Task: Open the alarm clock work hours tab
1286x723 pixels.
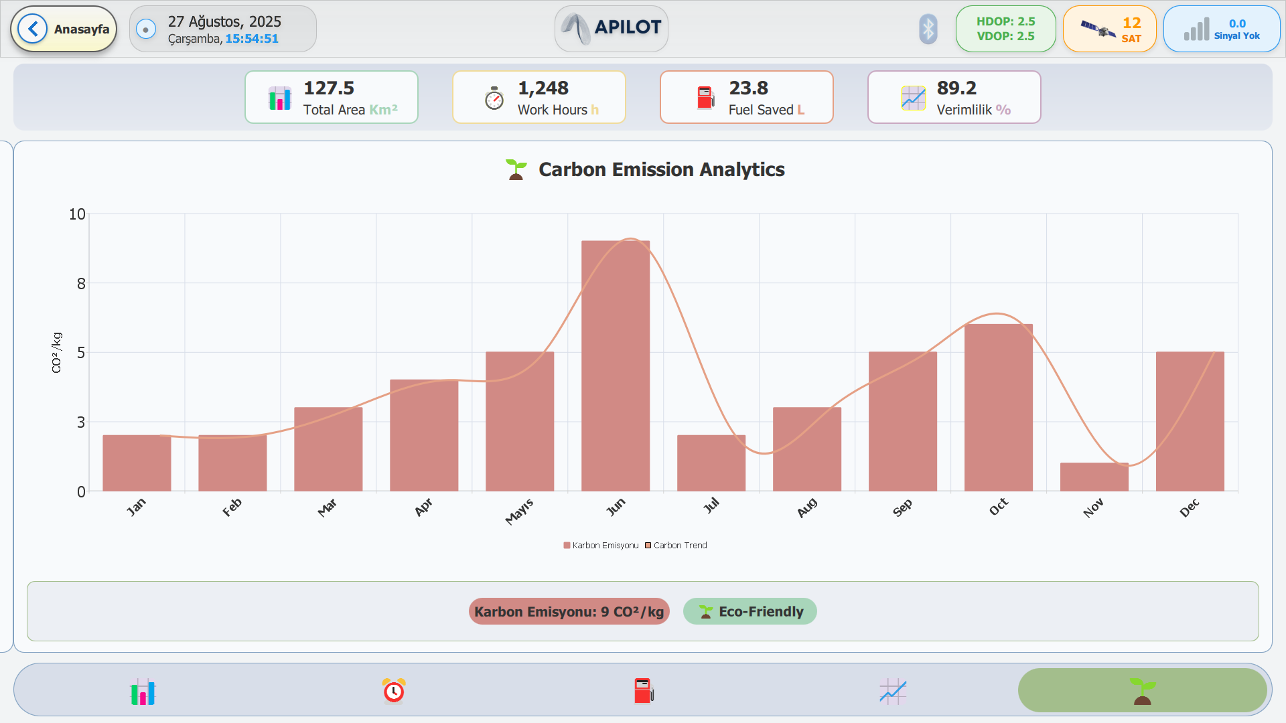Action: [x=394, y=691]
